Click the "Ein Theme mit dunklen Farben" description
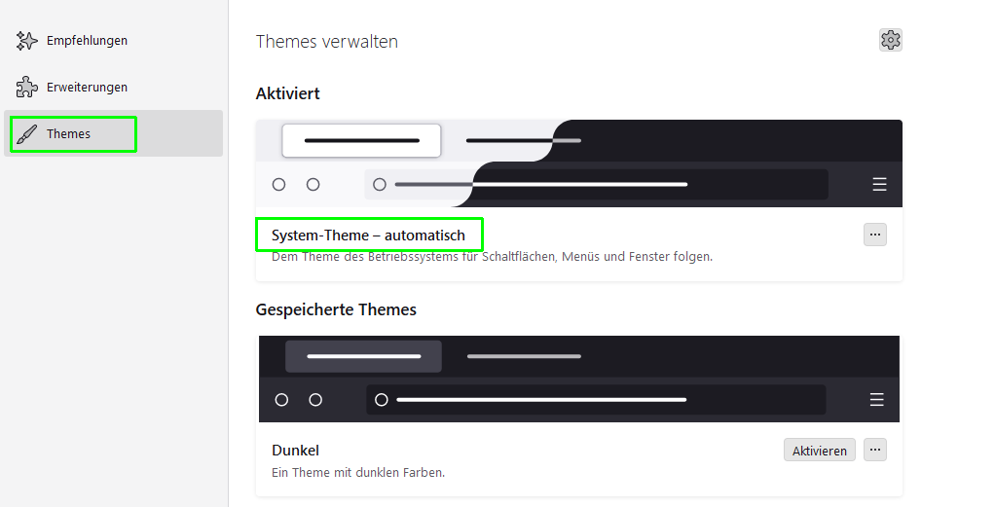 coord(357,473)
